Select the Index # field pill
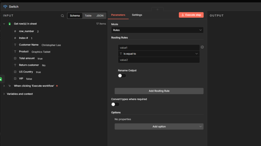The image size is (261, 146). 21,38
